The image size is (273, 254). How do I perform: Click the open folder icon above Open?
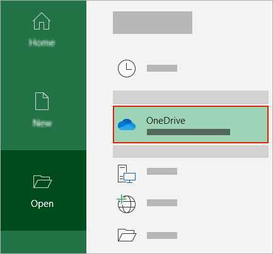(x=42, y=182)
